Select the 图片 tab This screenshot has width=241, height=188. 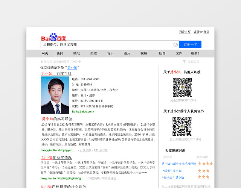tap(127, 53)
